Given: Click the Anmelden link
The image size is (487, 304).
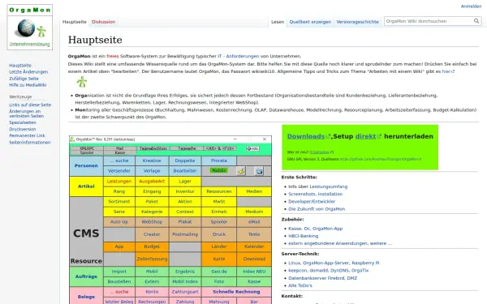Looking at the screenshot, I should coord(471,6).
